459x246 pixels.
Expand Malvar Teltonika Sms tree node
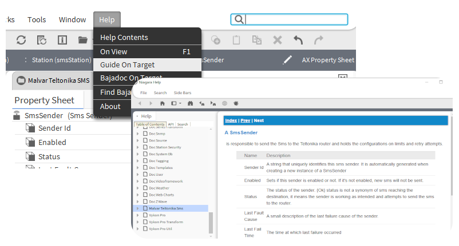(138, 208)
